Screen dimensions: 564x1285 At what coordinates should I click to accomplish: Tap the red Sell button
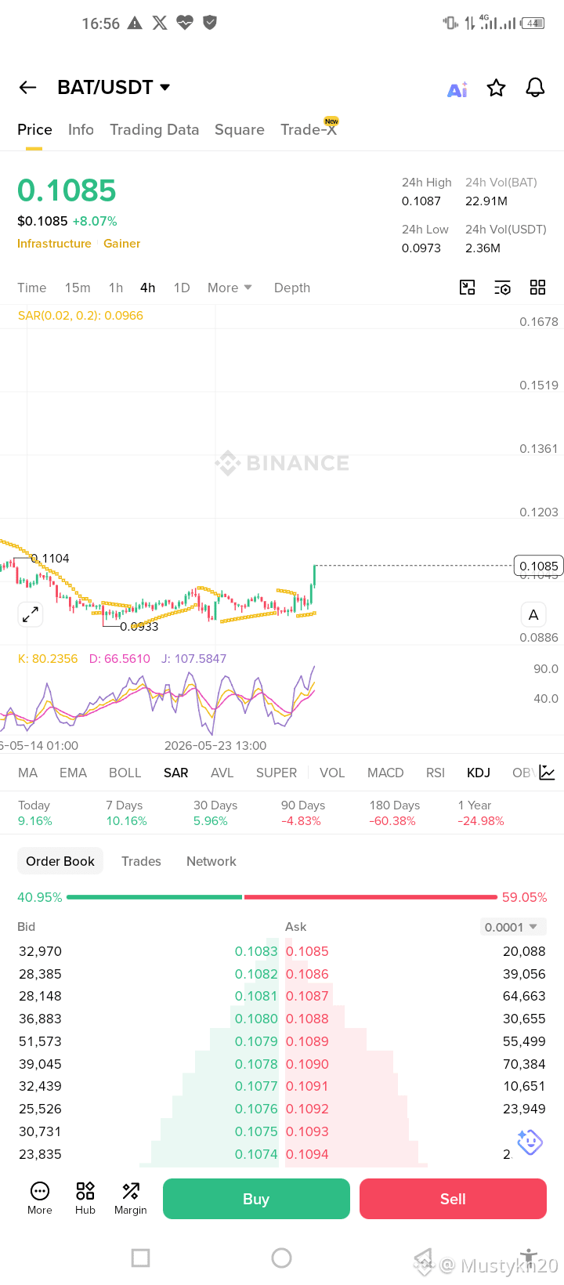453,1199
